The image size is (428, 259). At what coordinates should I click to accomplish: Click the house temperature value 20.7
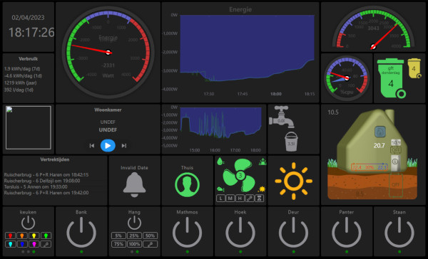[379, 146]
